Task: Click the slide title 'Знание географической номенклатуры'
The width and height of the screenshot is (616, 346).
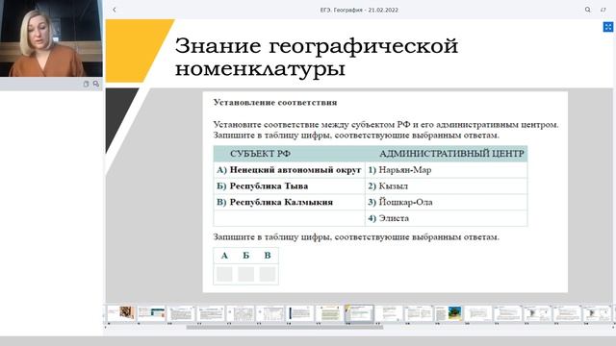Action: click(317, 58)
